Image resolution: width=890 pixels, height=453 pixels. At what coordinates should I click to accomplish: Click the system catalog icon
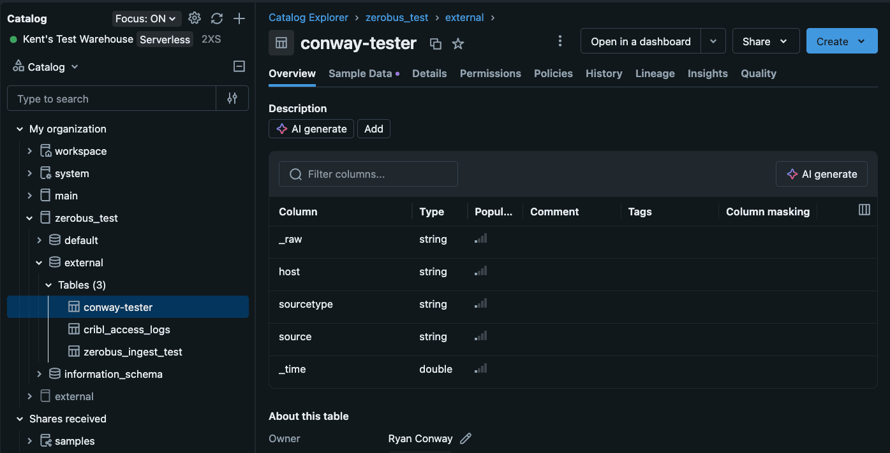45,173
